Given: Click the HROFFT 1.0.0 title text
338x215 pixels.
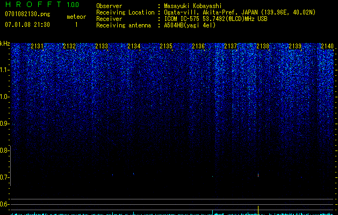Looking at the screenshot, I should (42, 4).
